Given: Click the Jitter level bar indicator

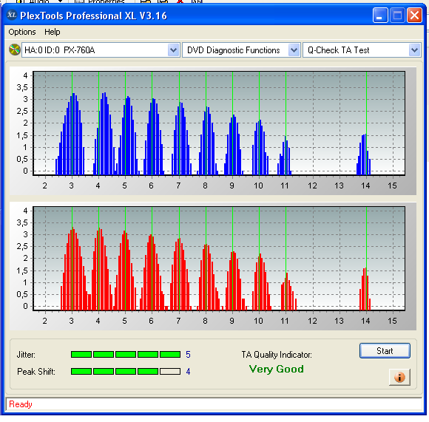Looking at the screenshot, I should [x=126, y=355].
